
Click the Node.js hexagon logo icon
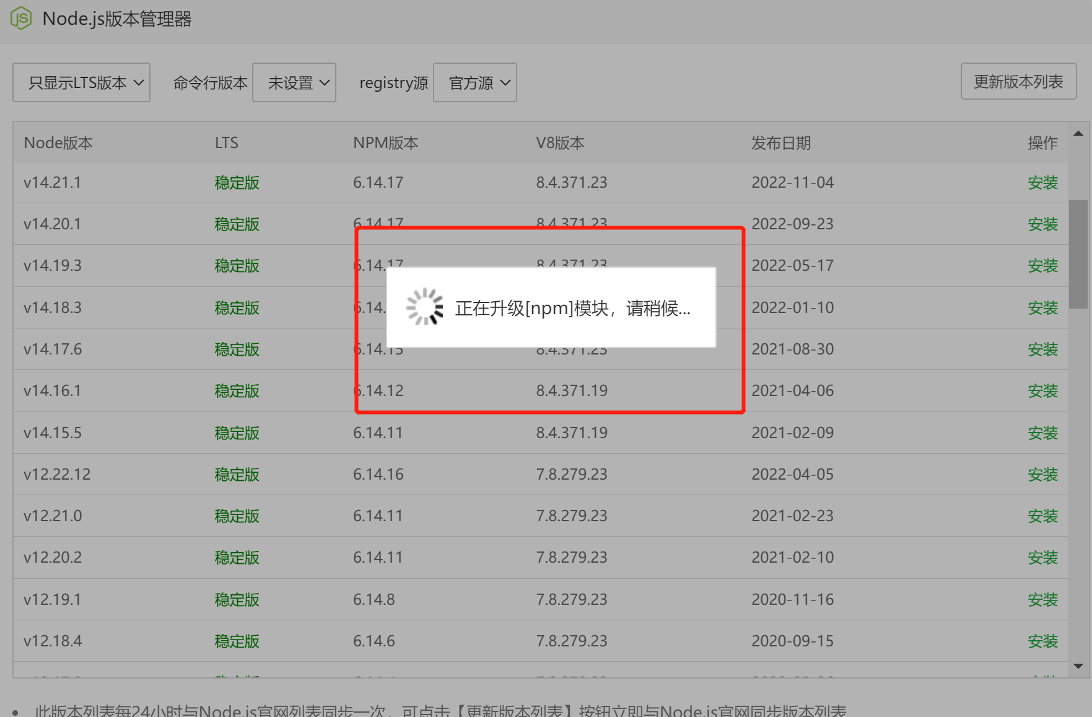pos(21,19)
